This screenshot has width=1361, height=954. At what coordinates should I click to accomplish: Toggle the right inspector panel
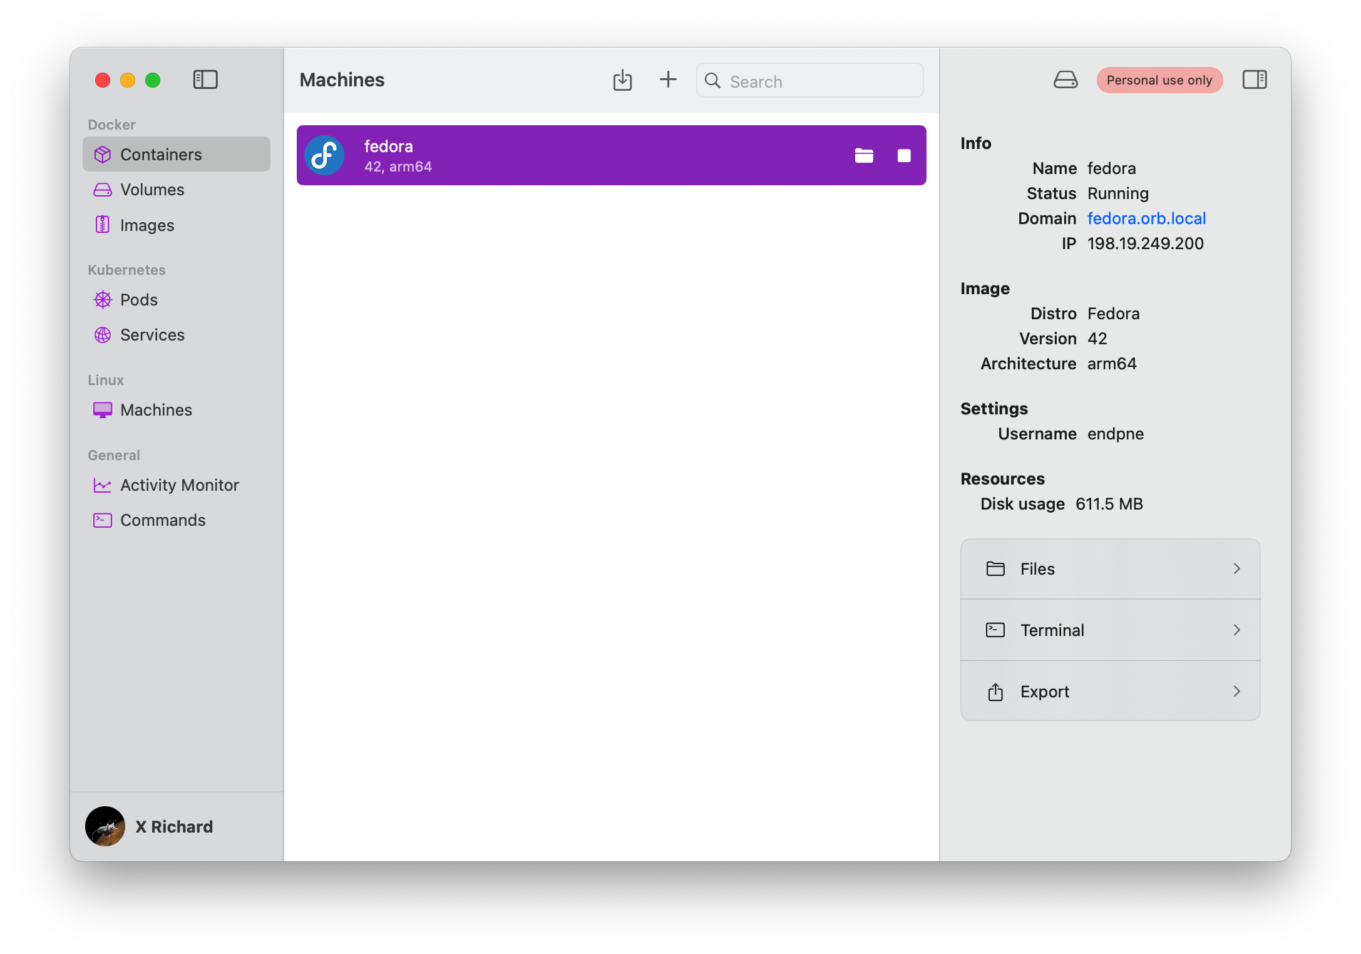tap(1254, 80)
